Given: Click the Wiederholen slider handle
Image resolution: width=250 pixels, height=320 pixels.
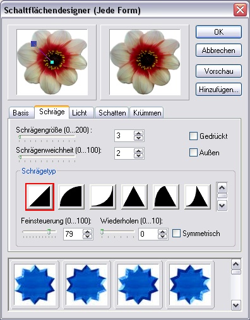Looking at the screenshot, I should tap(102, 232).
